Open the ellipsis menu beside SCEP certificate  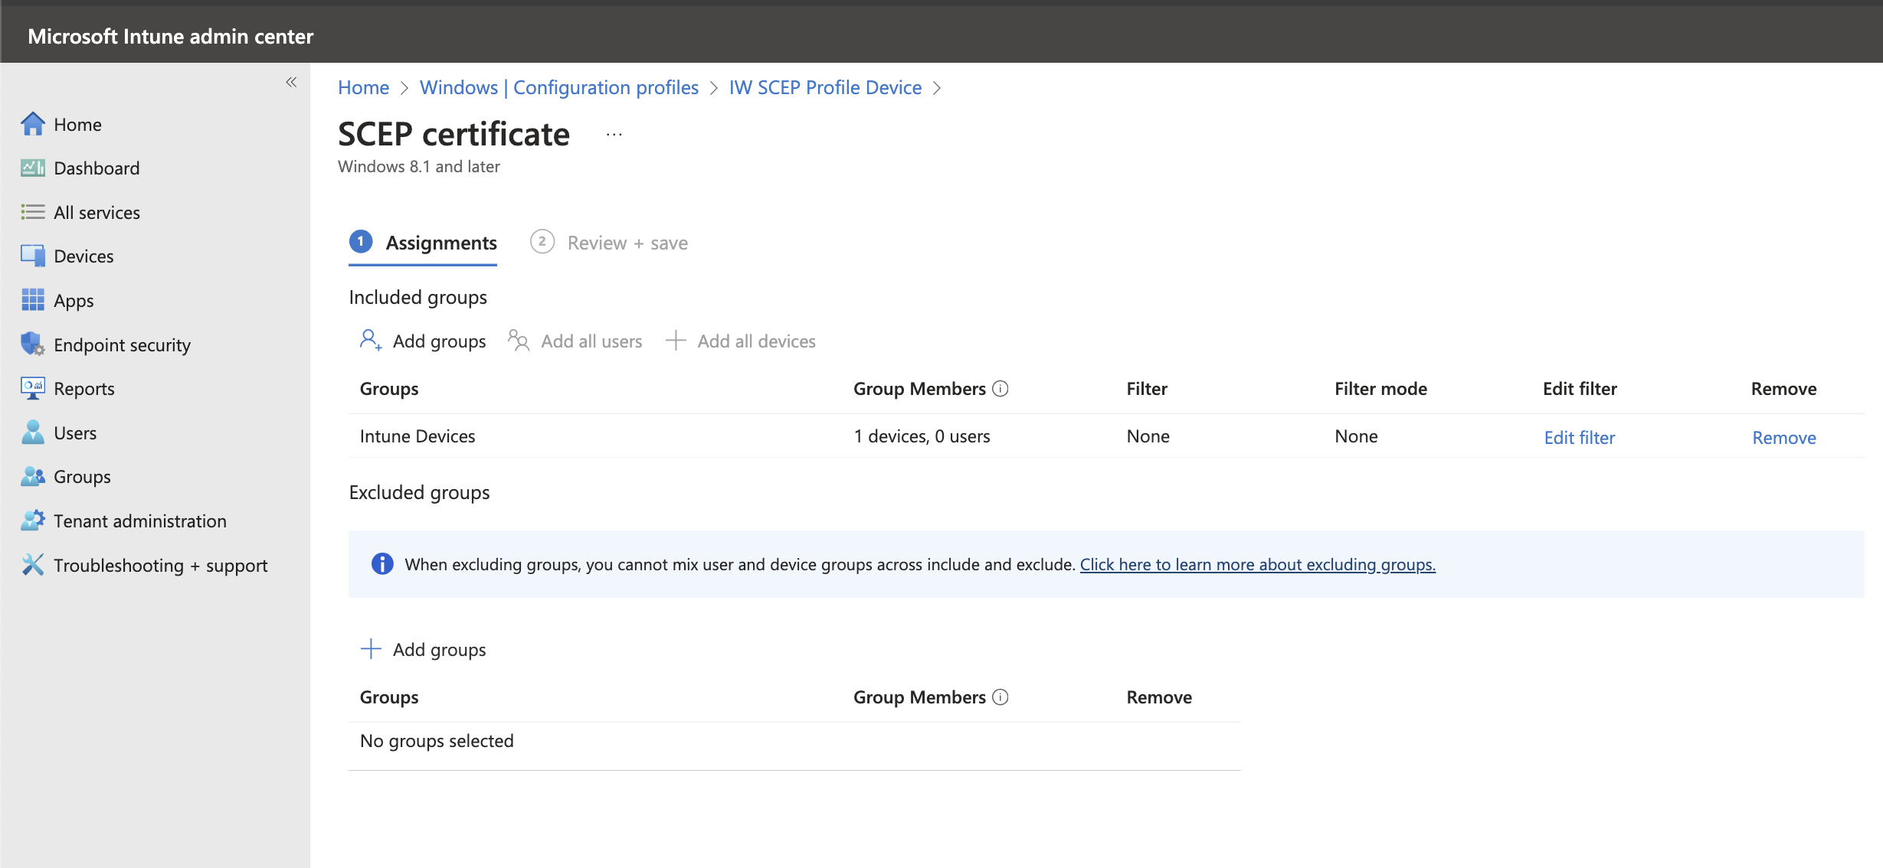[x=613, y=133]
